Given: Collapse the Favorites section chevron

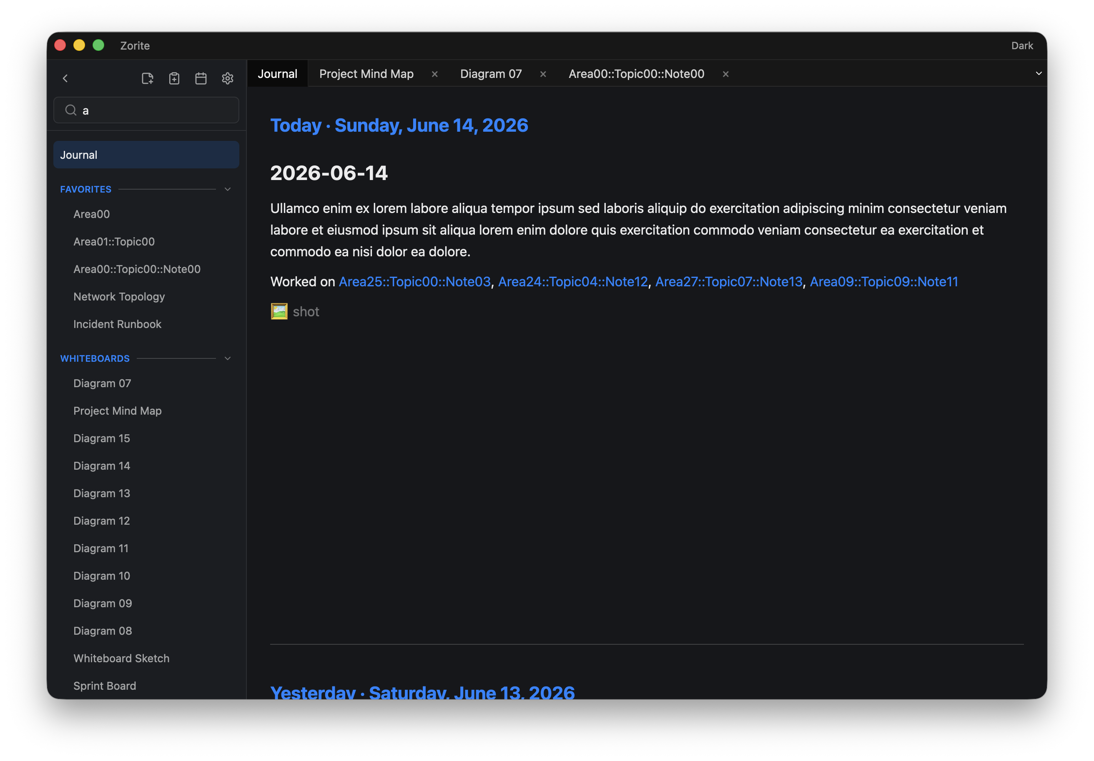Looking at the screenshot, I should pos(228,189).
